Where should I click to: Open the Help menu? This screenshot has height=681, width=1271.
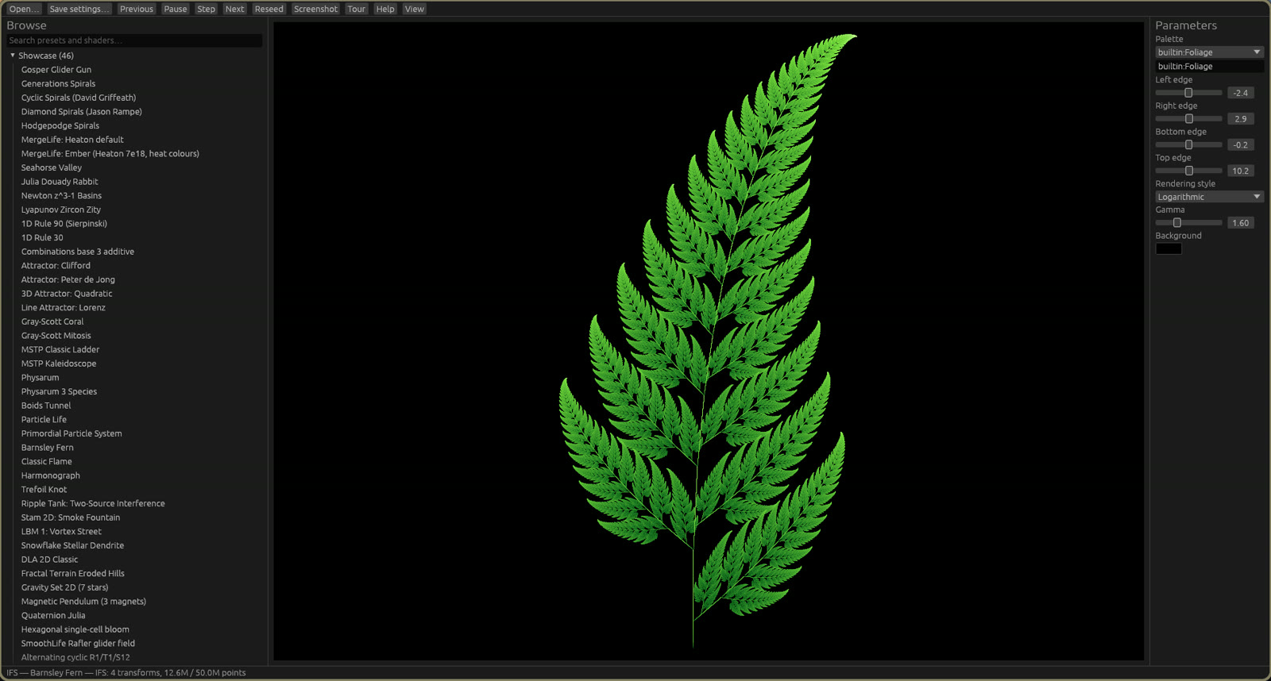click(x=385, y=9)
